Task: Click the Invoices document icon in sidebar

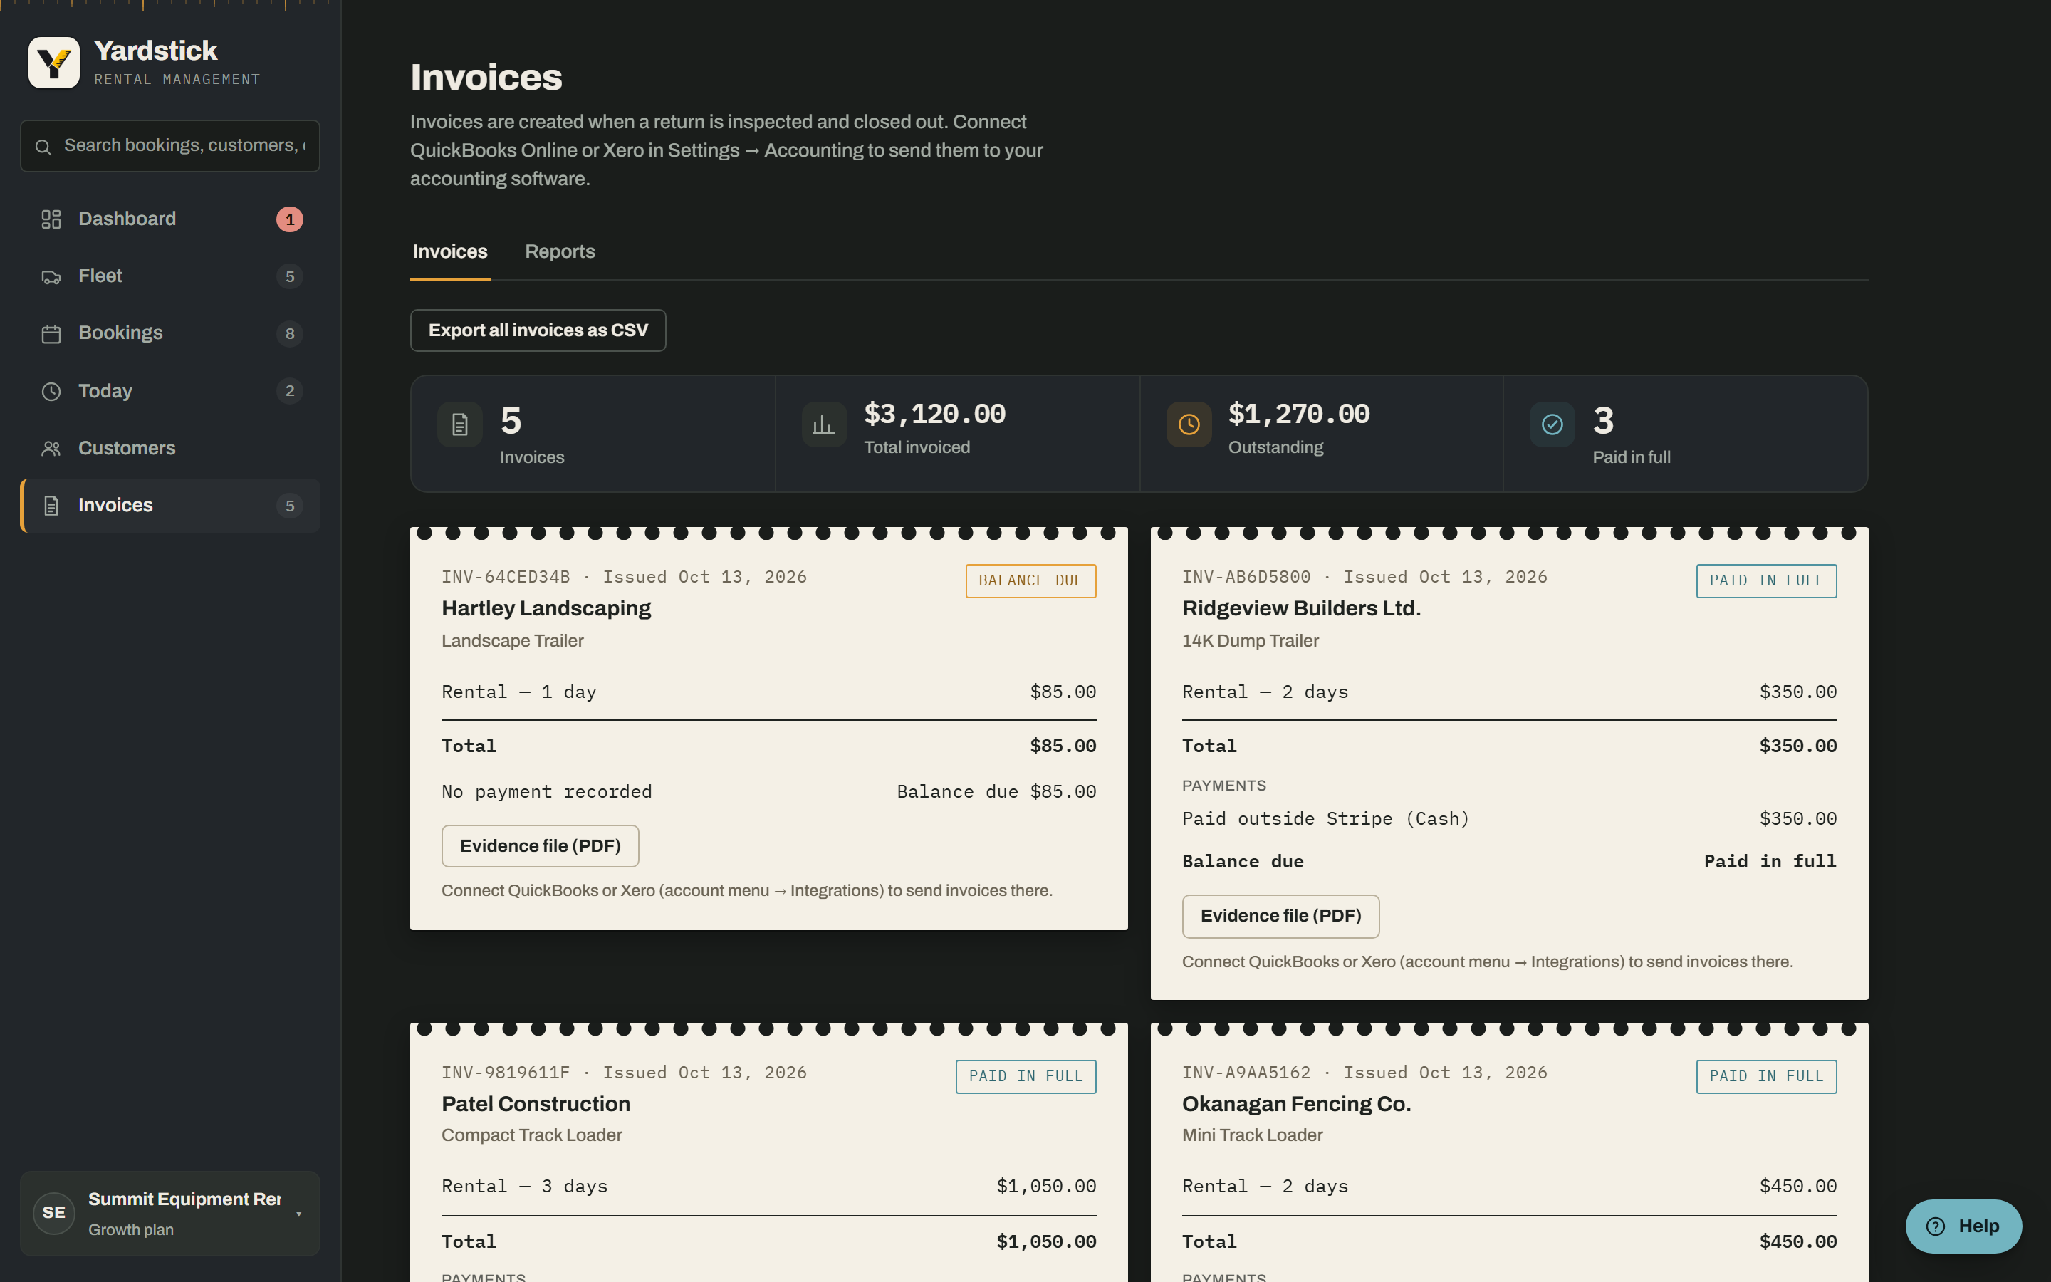Action: pyautogui.click(x=51, y=506)
